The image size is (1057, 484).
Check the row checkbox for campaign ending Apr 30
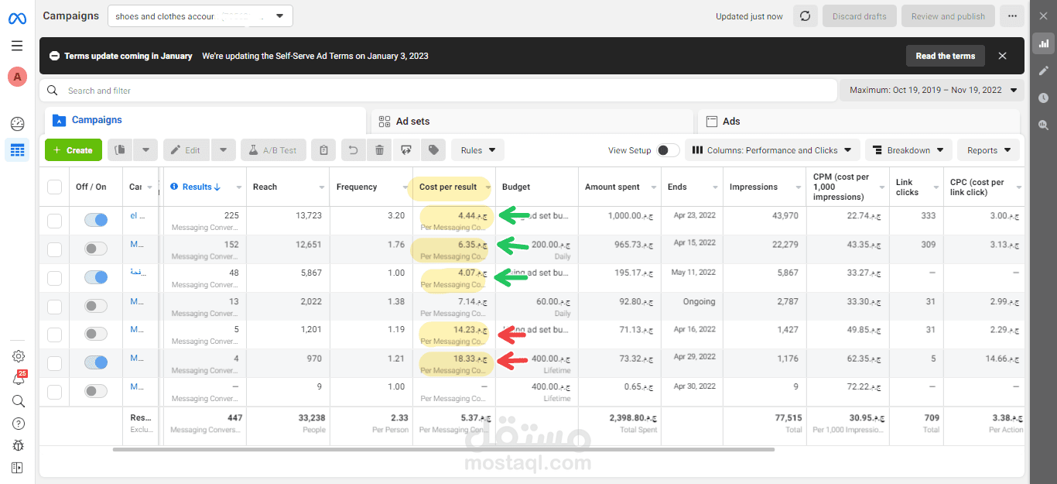pos(54,391)
